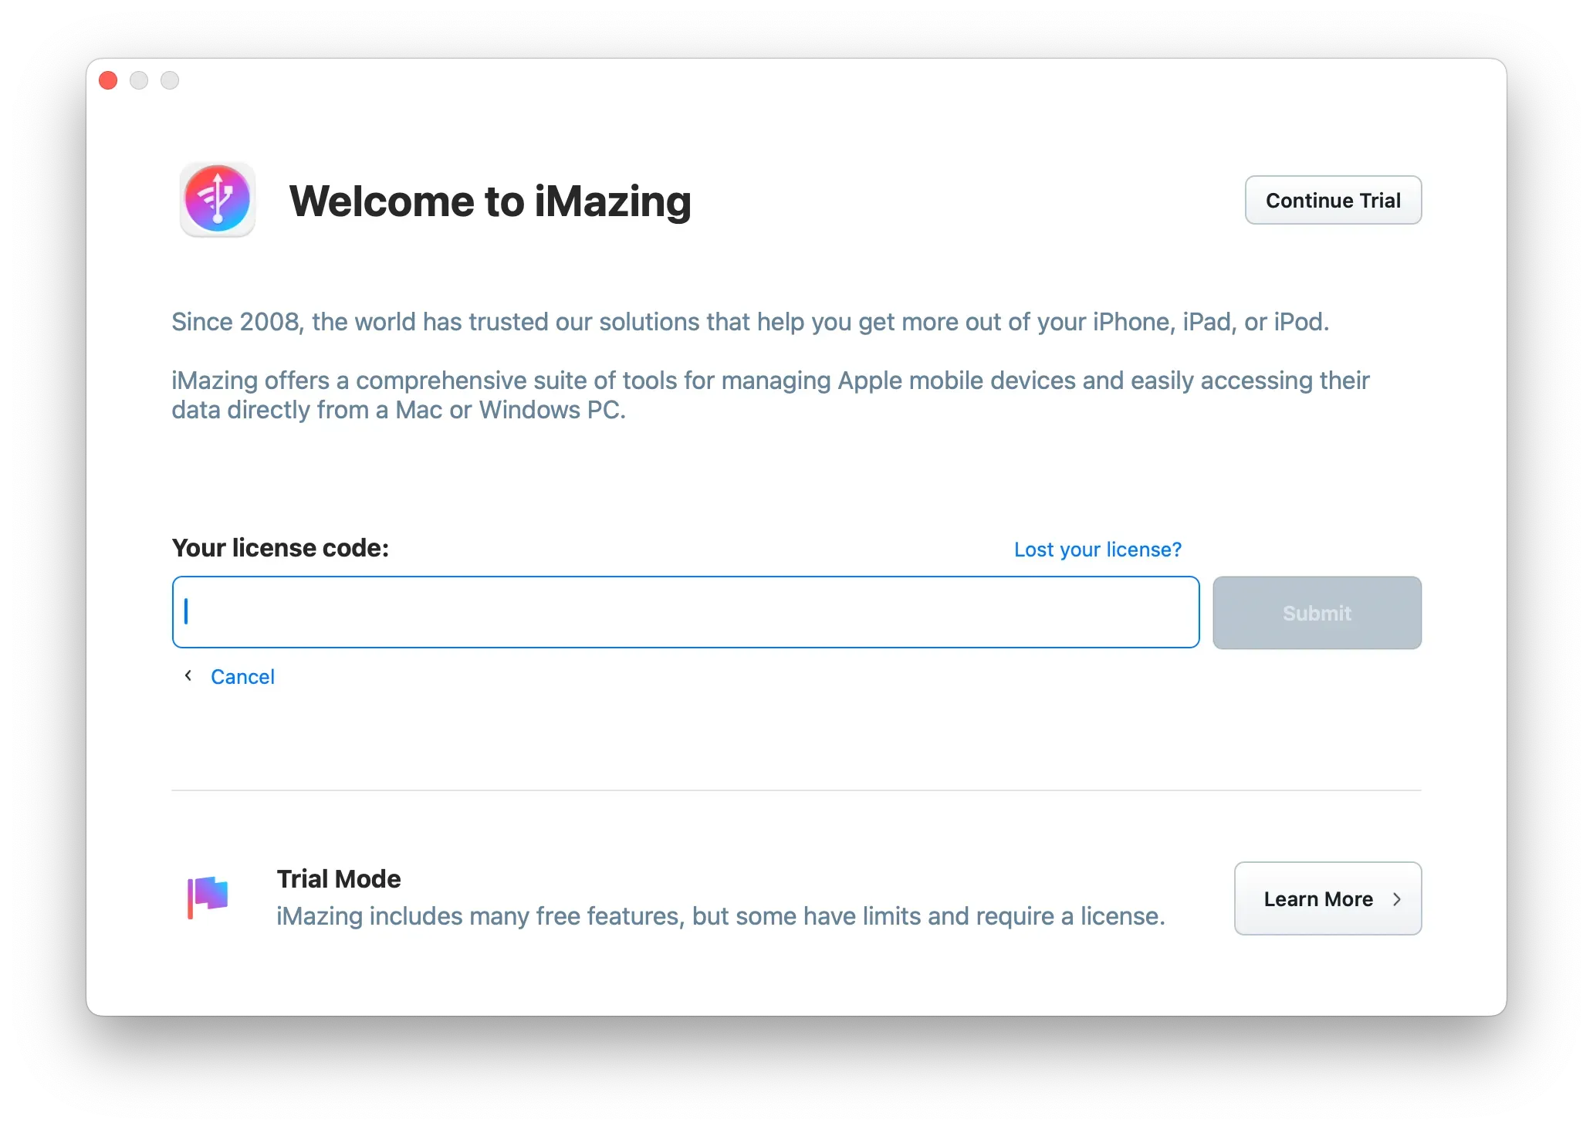This screenshot has height=1130, width=1593.
Task: Open the Lost your license? link
Action: [1097, 549]
